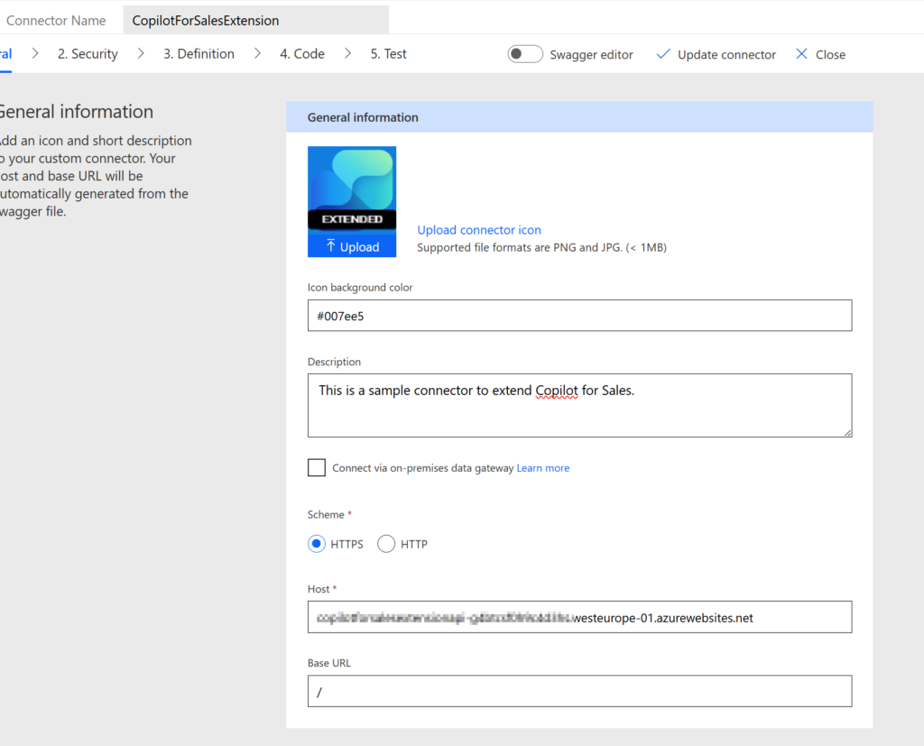Click the Upload connector icon link
924x746 pixels.
tap(479, 230)
